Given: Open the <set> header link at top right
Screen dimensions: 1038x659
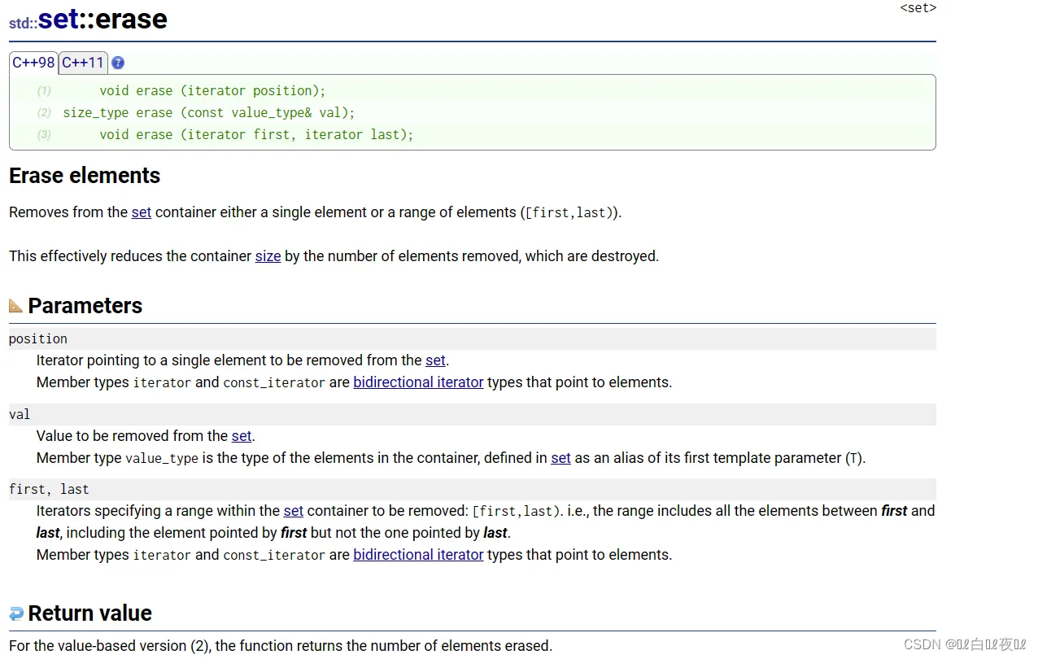Looking at the screenshot, I should [918, 8].
